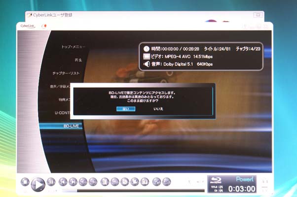Open the 音声/字幕 menu entry
The width and height of the screenshot is (297, 197).
pyautogui.click(x=60, y=86)
